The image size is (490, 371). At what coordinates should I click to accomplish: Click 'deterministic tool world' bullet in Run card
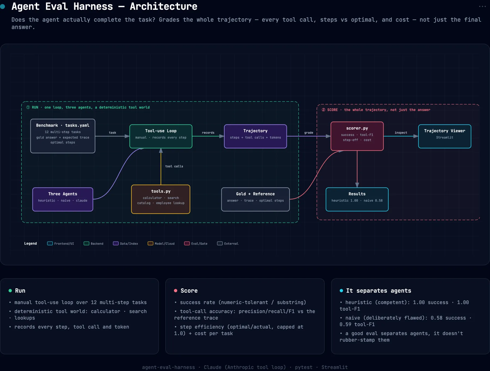tap(78, 314)
